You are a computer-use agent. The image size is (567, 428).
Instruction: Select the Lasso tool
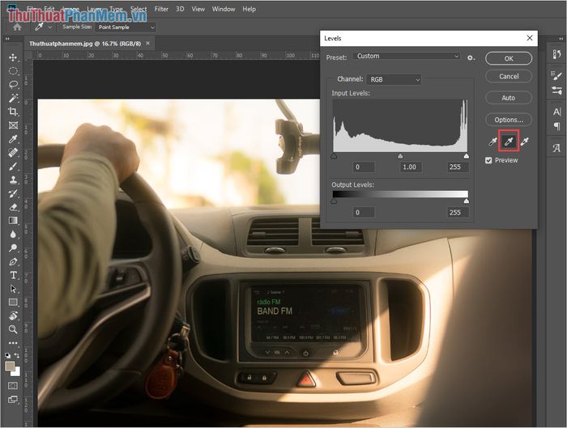coord(13,84)
